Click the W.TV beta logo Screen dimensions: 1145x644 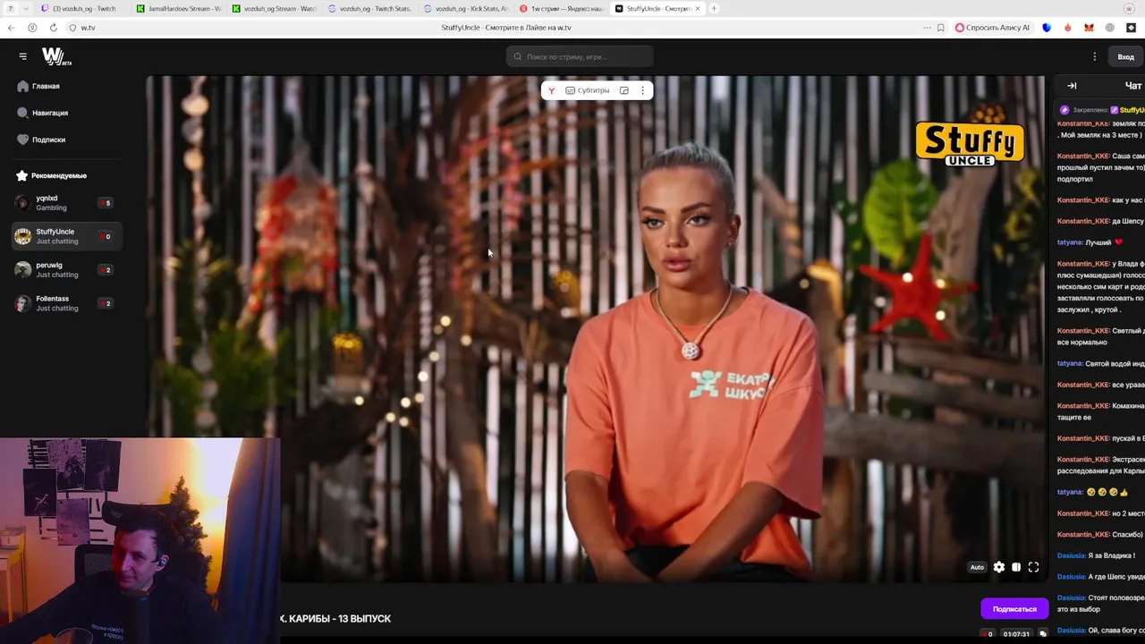pyautogui.click(x=55, y=56)
